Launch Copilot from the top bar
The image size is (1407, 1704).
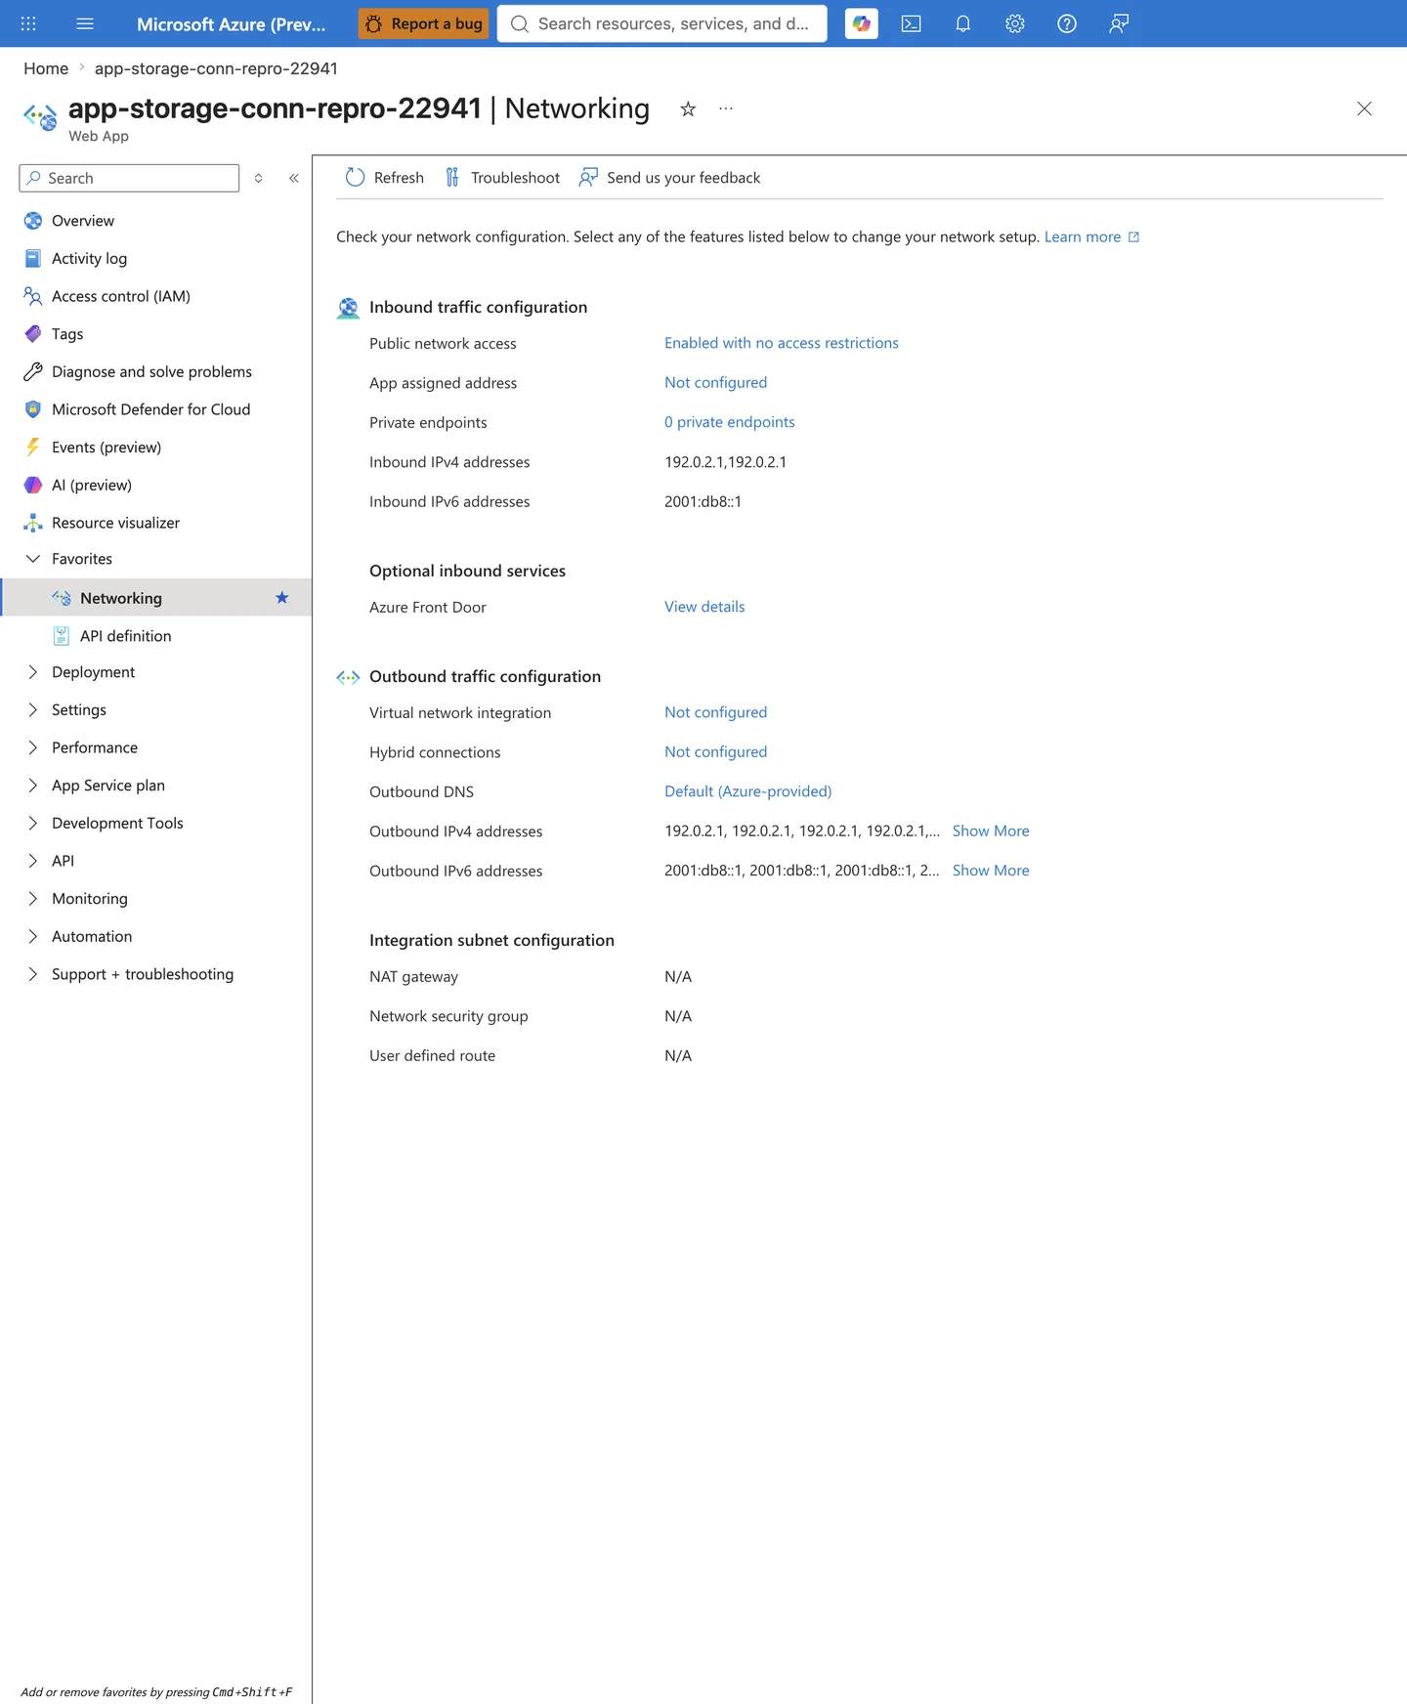(x=861, y=23)
